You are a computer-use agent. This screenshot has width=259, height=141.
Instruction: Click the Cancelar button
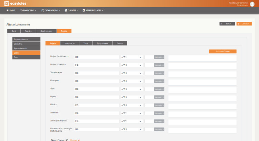pyautogui.click(x=244, y=24)
